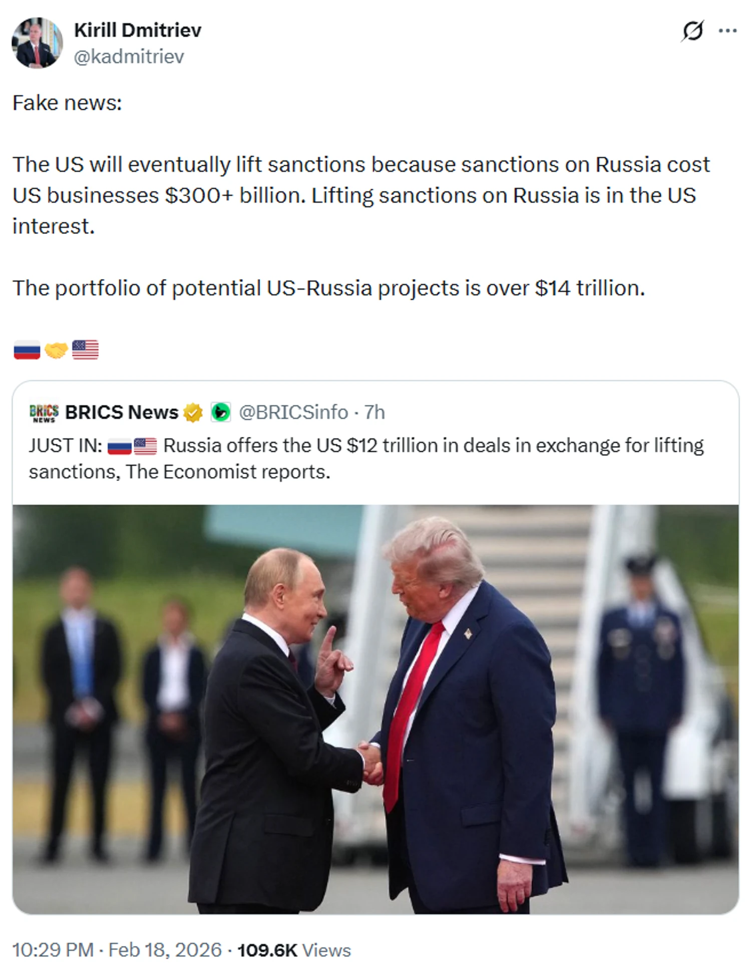Open the BRICS News account name
Screen dimensions: 751x969
(x=122, y=412)
